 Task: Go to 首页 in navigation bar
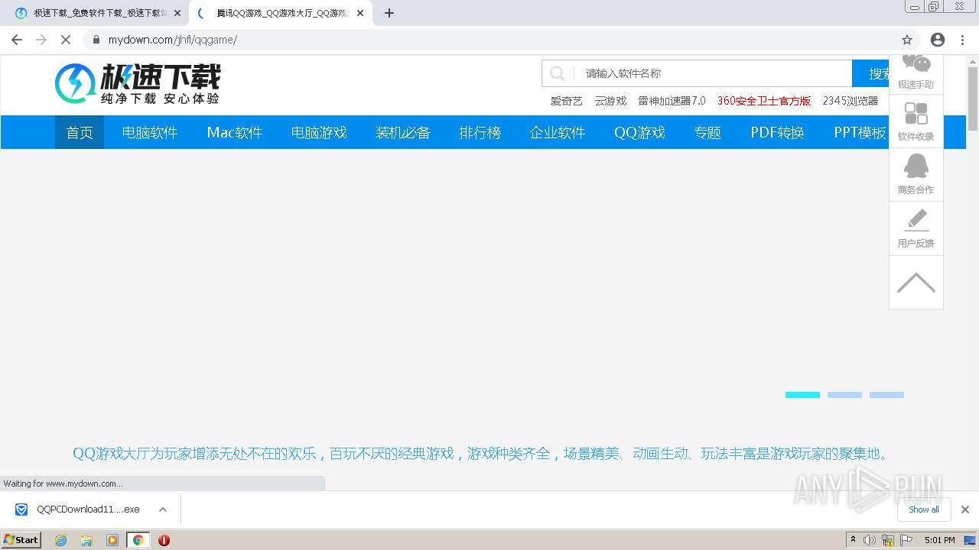pyautogui.click(x=80, y=132)
